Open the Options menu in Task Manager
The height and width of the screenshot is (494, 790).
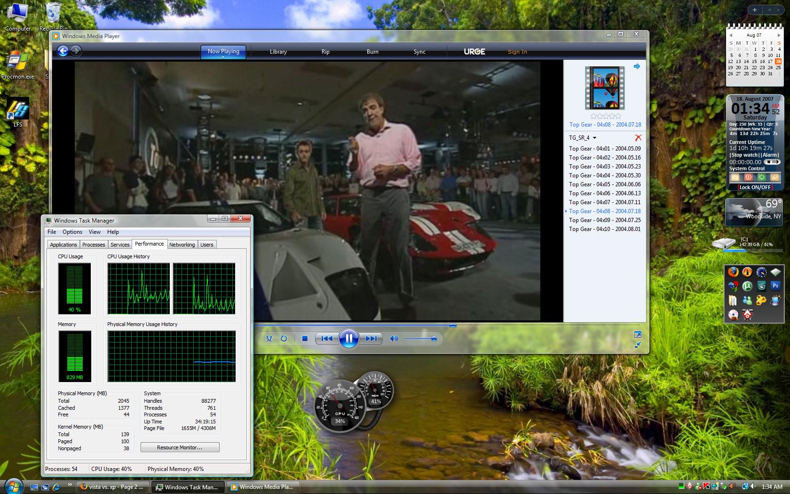click(x=72, y=232)
